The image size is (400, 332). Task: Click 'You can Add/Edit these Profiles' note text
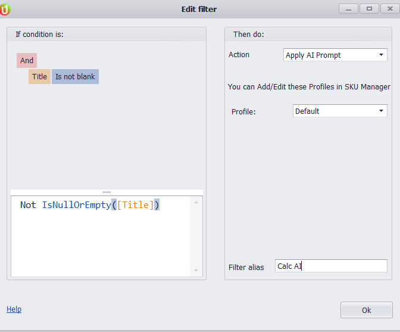point(309,87)
